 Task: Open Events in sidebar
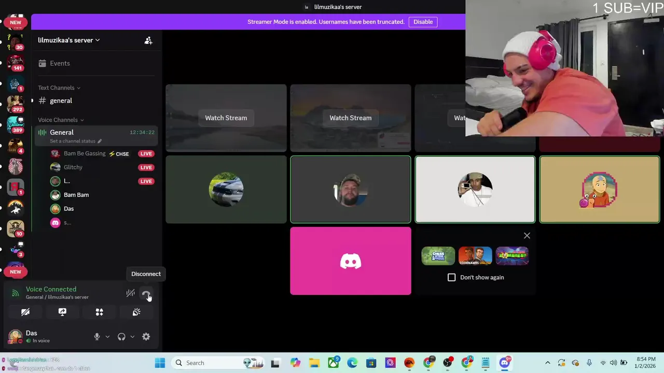[x=95, y=63]
